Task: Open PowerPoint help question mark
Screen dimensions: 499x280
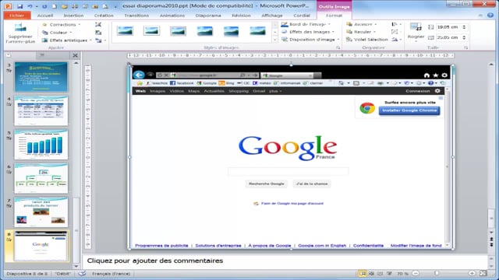Action: click(490, 16)
